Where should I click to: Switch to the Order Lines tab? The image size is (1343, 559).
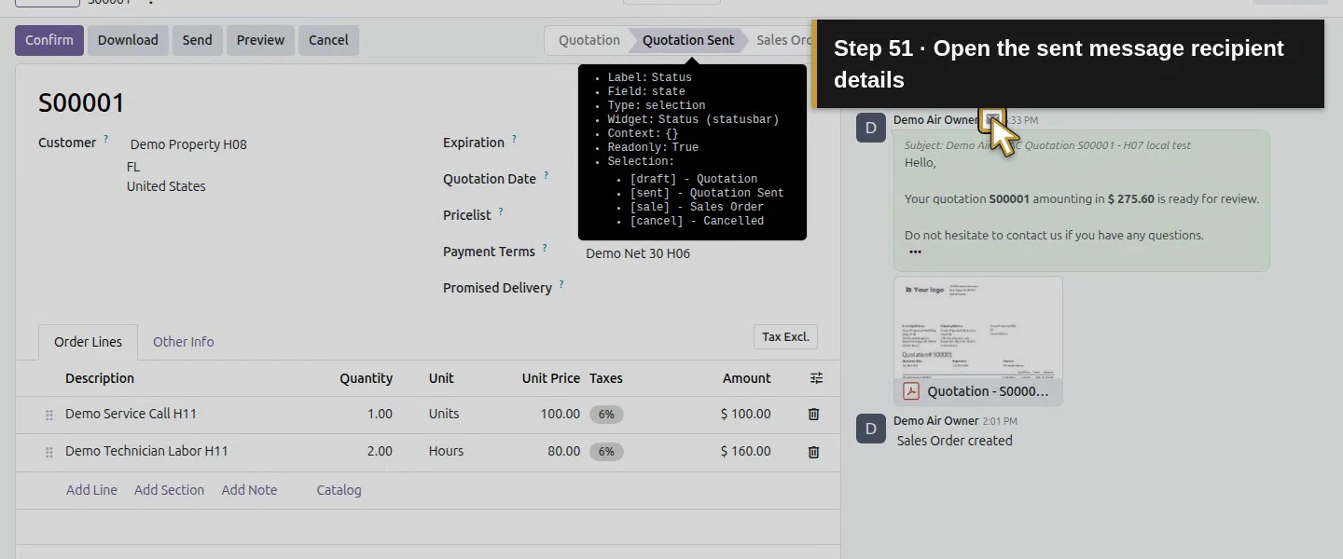(x=88, y=342)
